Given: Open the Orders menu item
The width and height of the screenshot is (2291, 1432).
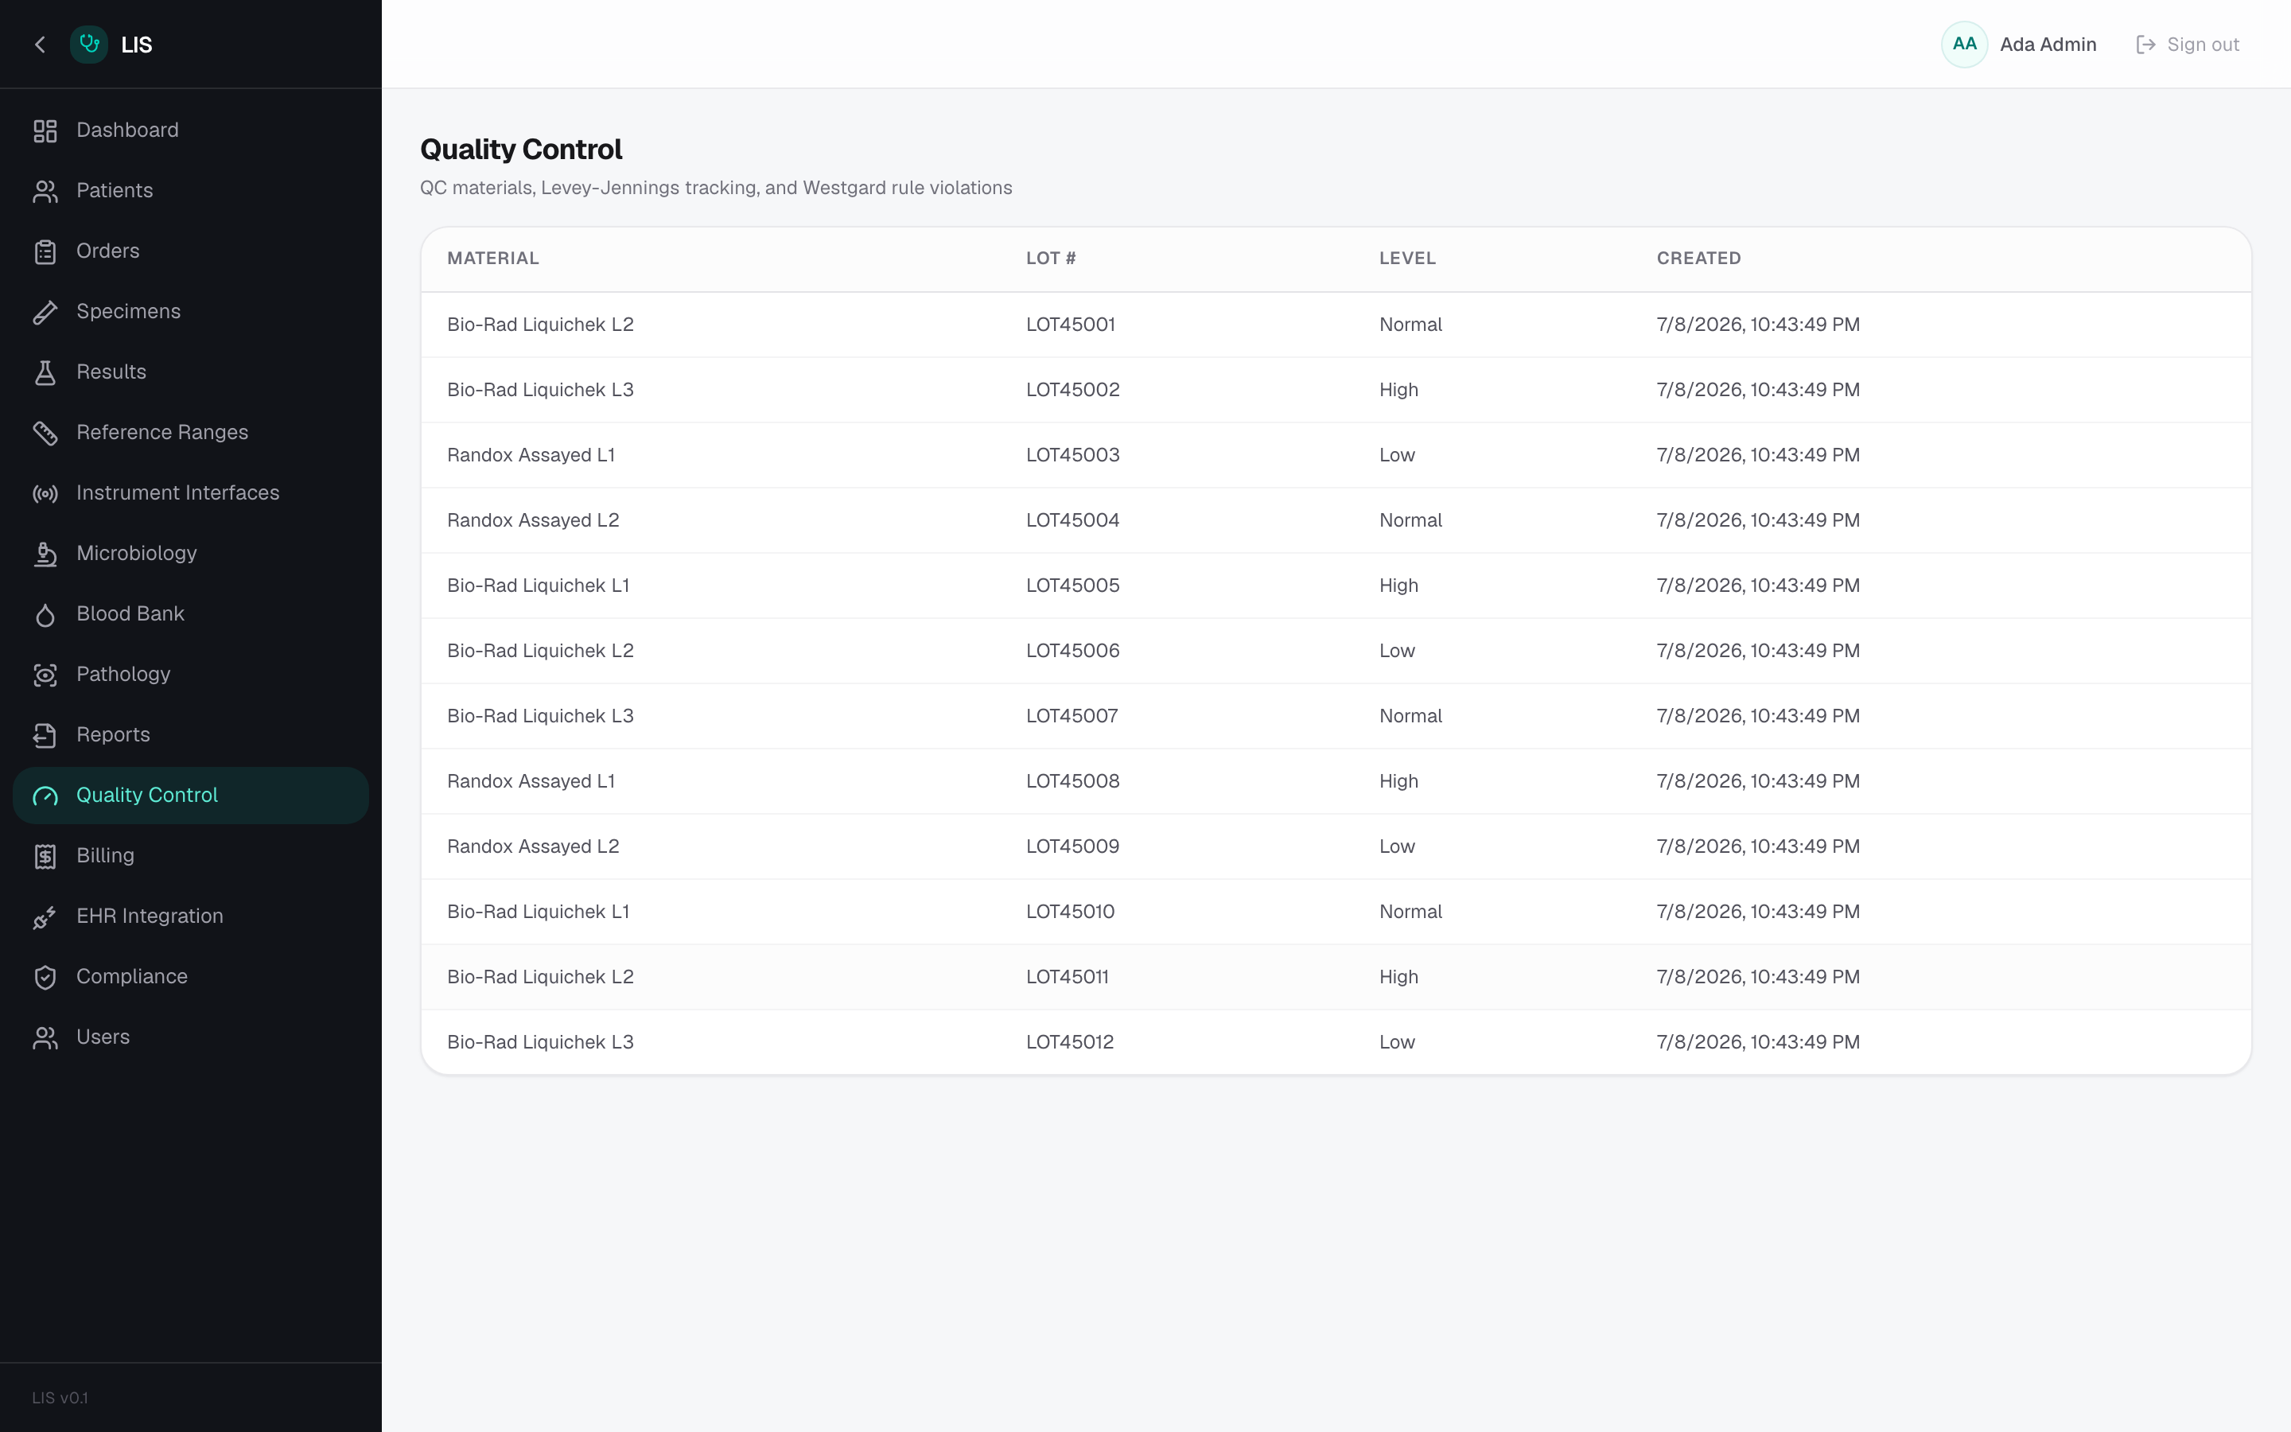Looking at the screenshot, I should click(190, 252).
